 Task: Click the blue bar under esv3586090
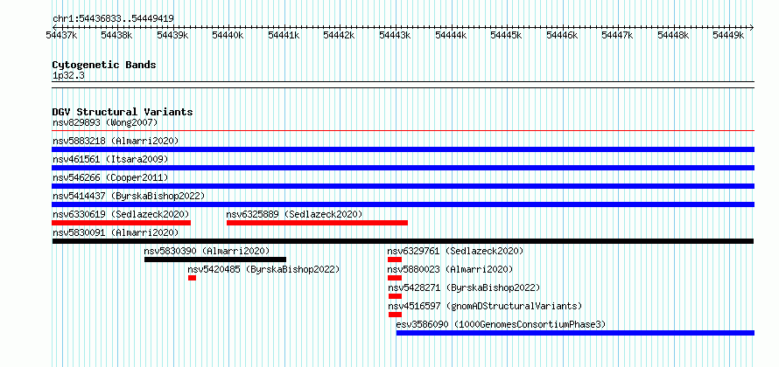(575, 333)
